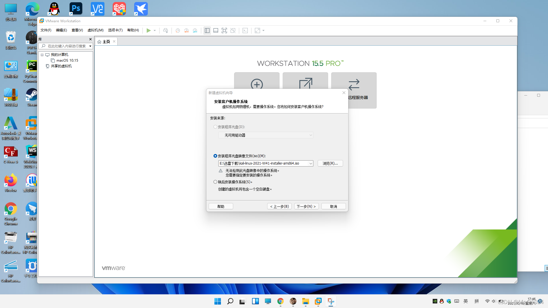This screenshot has width=548, height=308.
Task: Close the 库 library panel
Action: point(90,39)
